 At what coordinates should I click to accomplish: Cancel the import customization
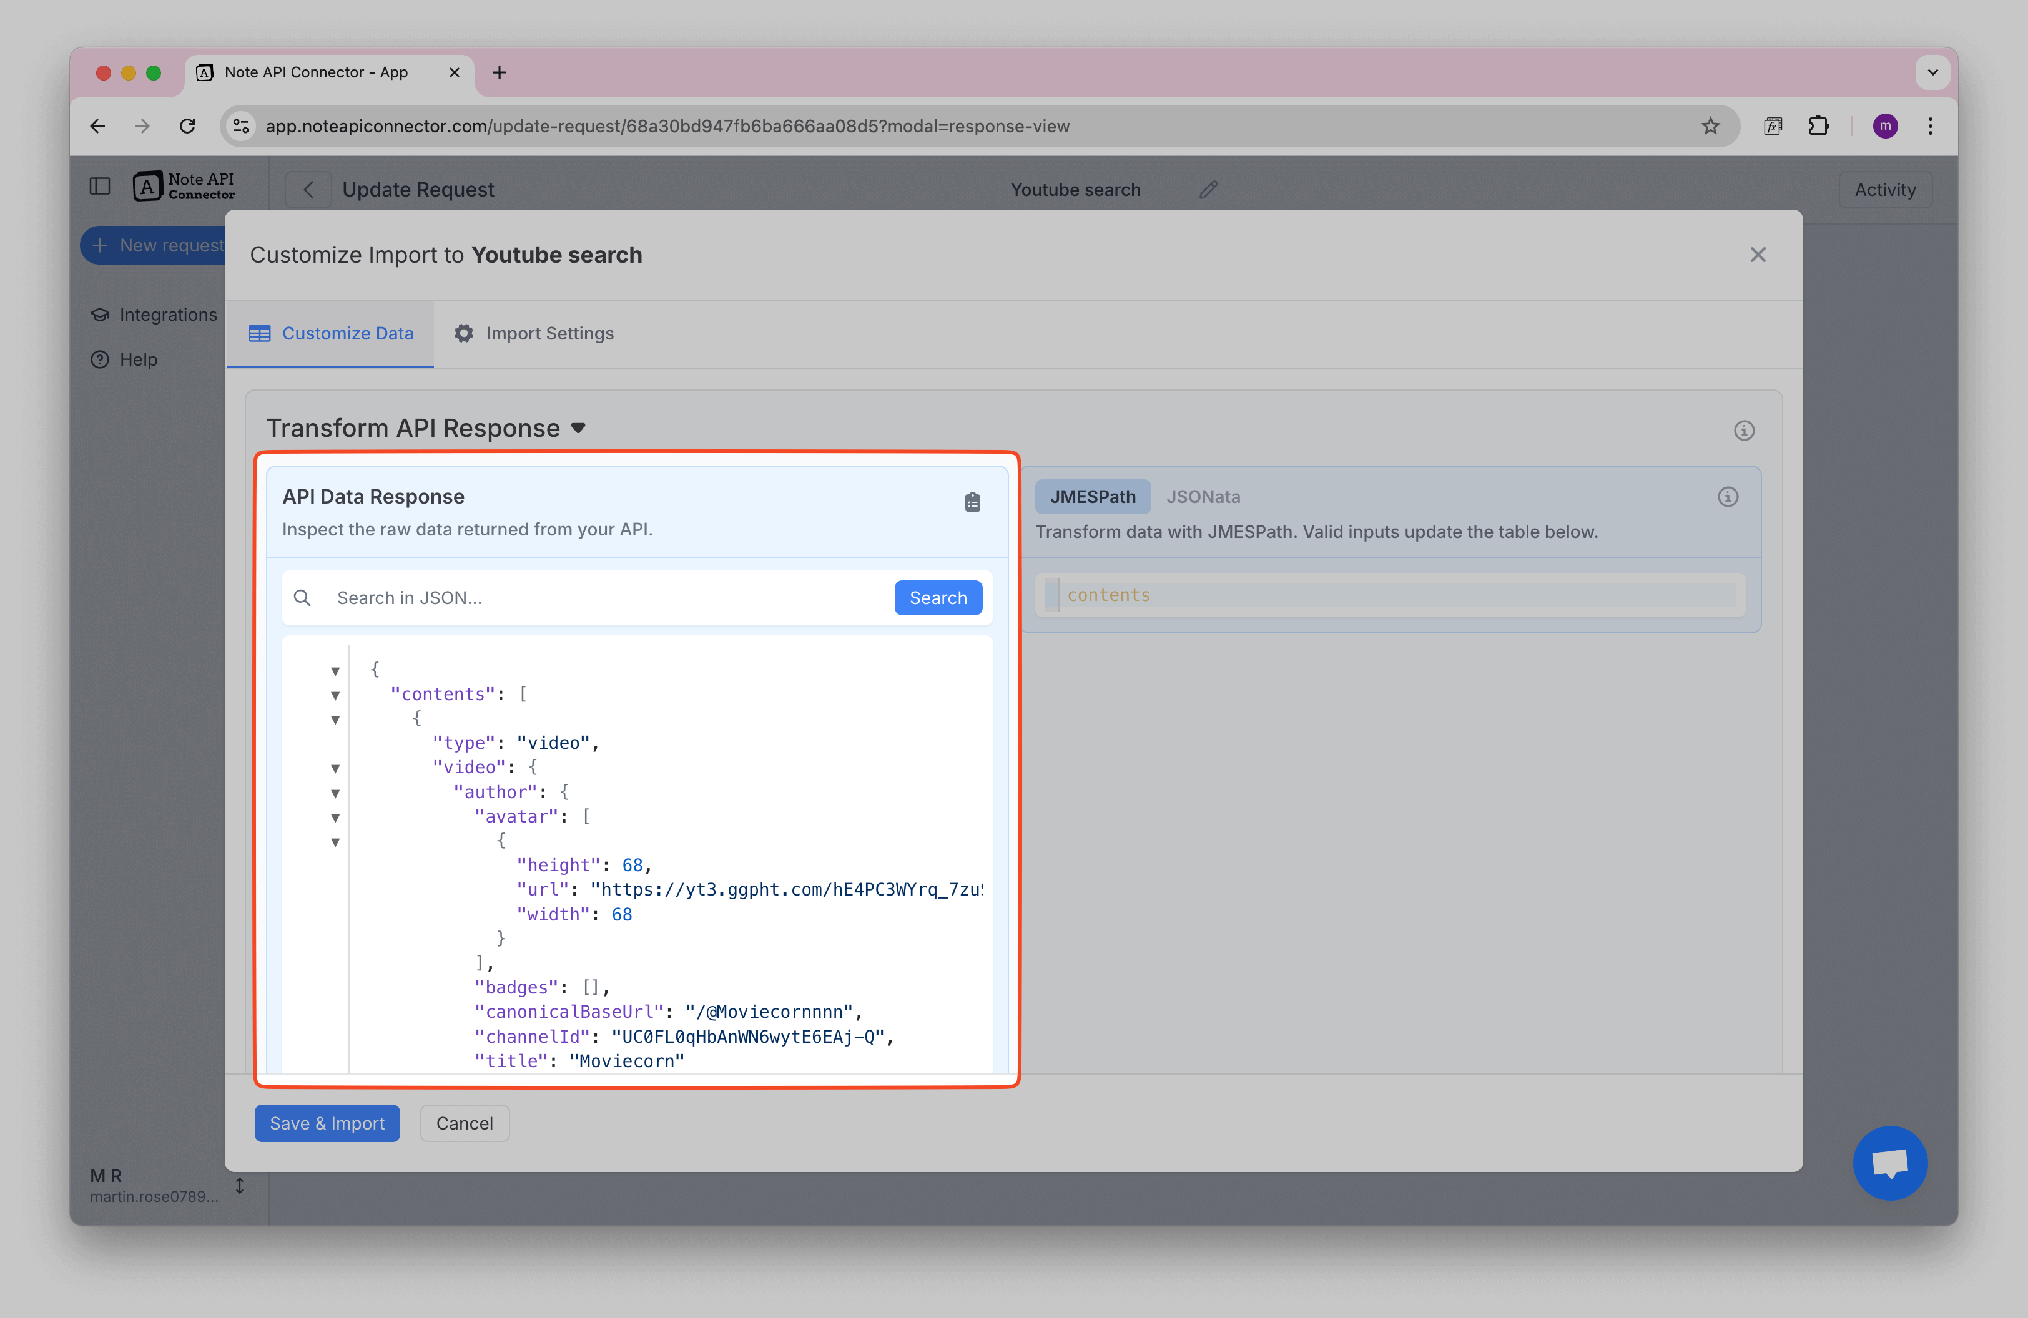pos(463,1123)
